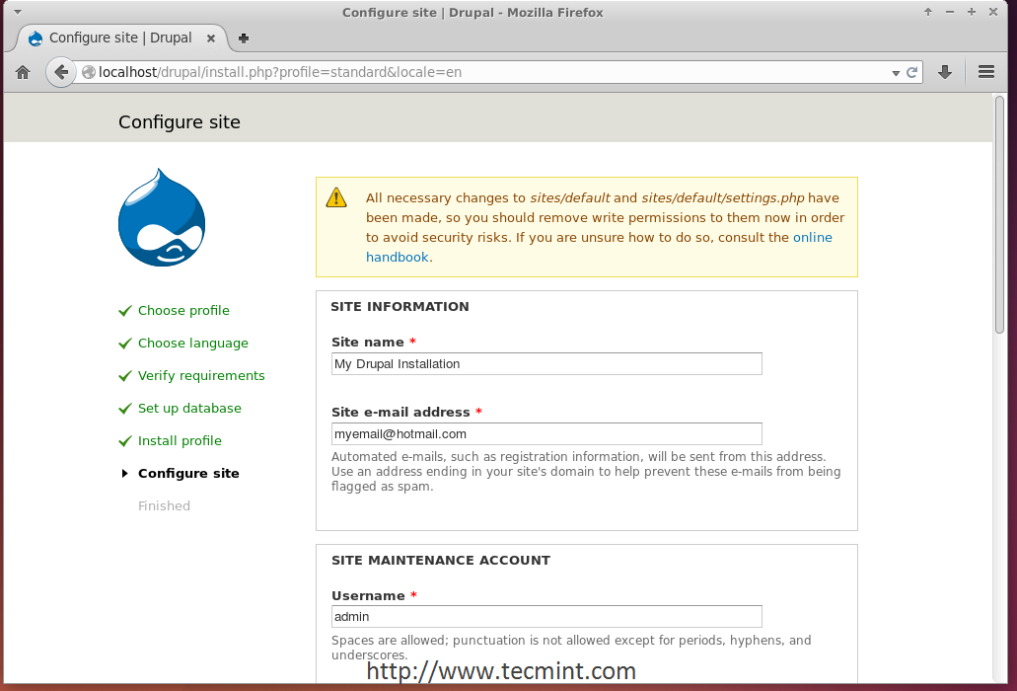Image resolution: width=1017 pixels, height=691 pixels.
Task: Click the vertical scrollbar thumb
Action: tap(999, 214)
